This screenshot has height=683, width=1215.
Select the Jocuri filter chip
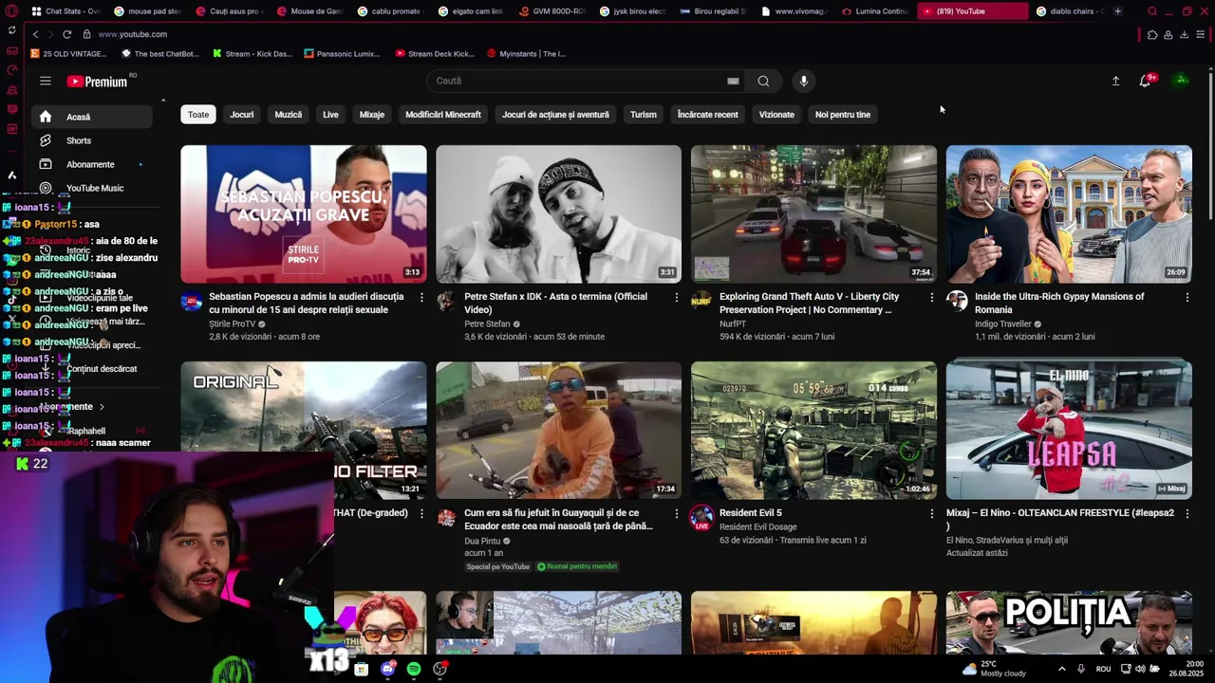click(x=242, y=114)
